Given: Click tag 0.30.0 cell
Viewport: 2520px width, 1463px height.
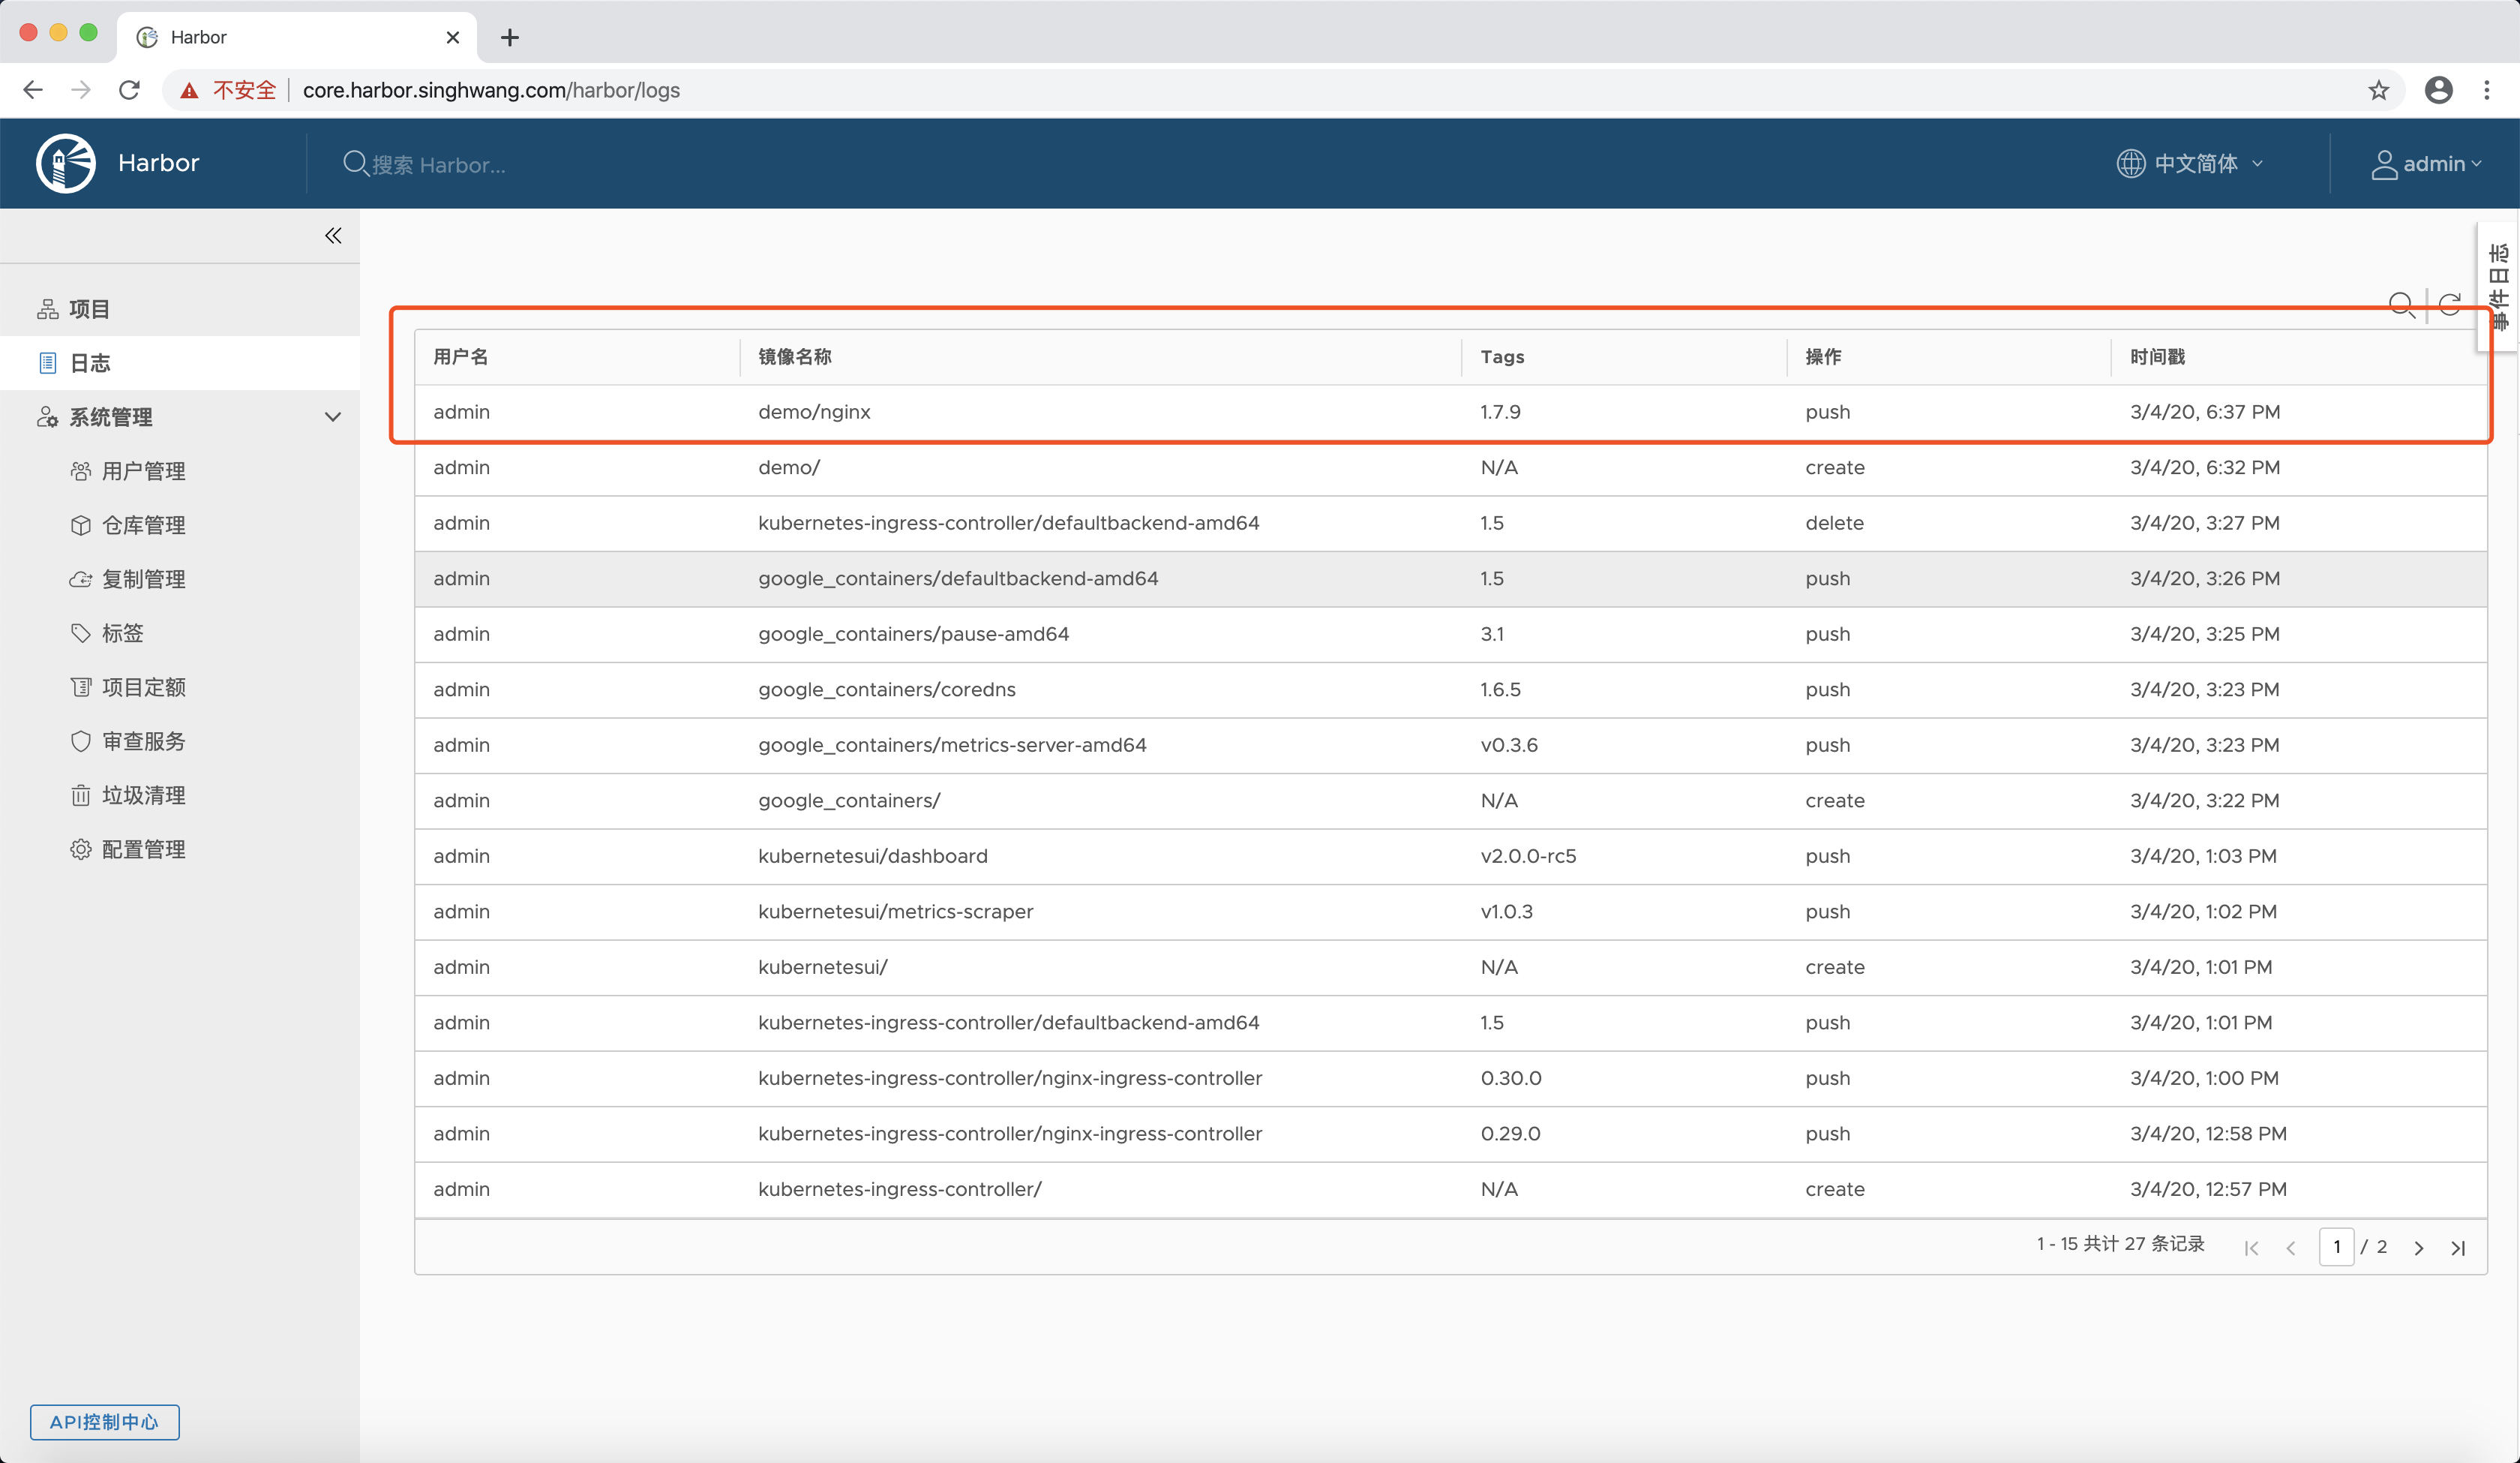Looking at the screenshot, I should coord(1511,1079).
